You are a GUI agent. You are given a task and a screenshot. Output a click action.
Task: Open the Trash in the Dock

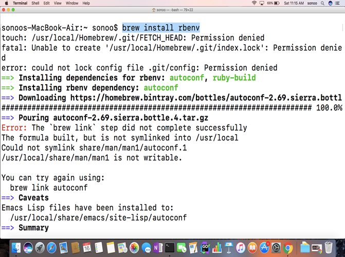pos(329,248)
